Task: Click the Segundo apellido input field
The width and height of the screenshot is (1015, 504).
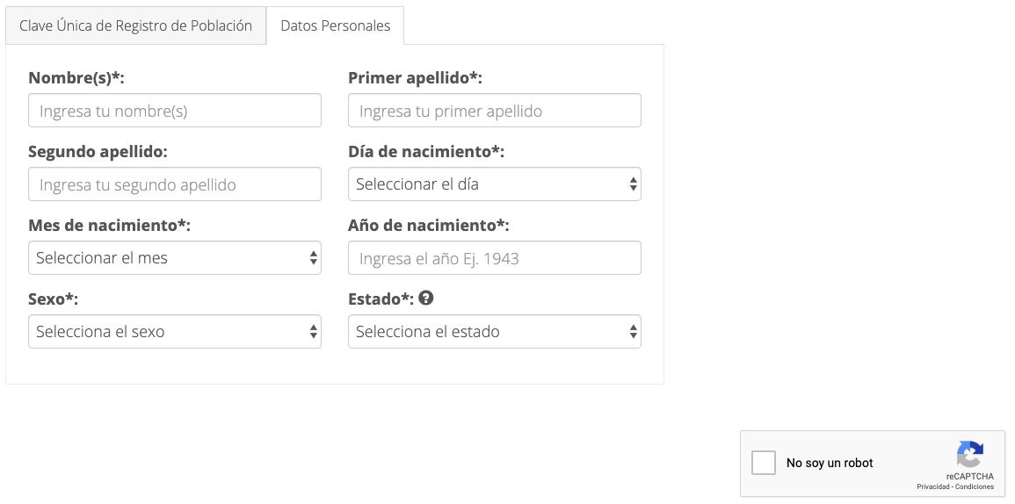Action: coord(174,184)
